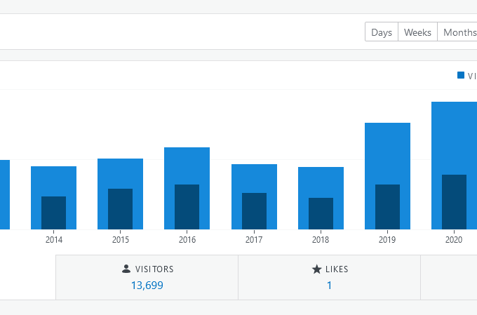This screenshot has height=315, width=477.
Task: Click the 2018 dark visitors bar
Action: 321,213
